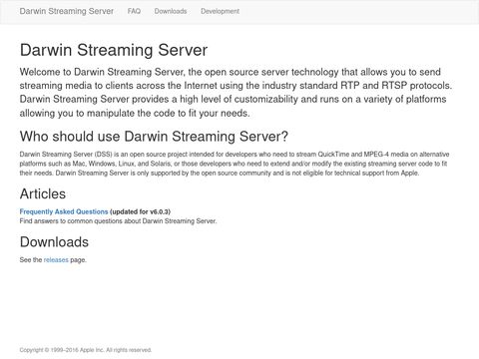Click 'Find answers to common questions' text
Viewport: 479px width, 359px height.
[118, 221]
